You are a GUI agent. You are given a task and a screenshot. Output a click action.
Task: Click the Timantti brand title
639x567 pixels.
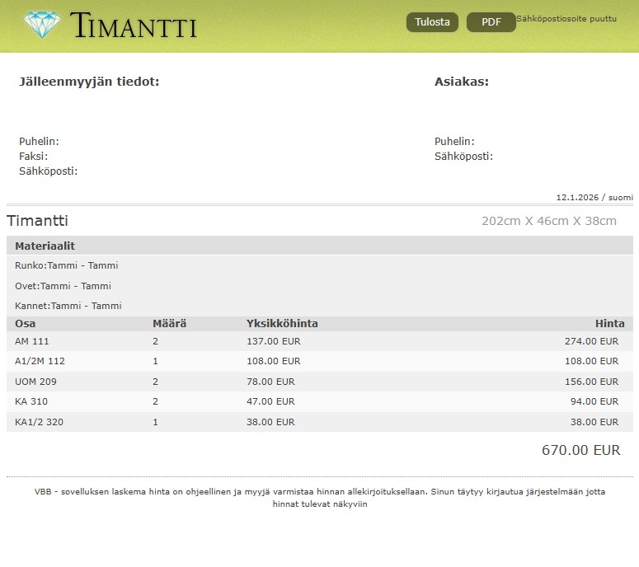pos(134,26)
